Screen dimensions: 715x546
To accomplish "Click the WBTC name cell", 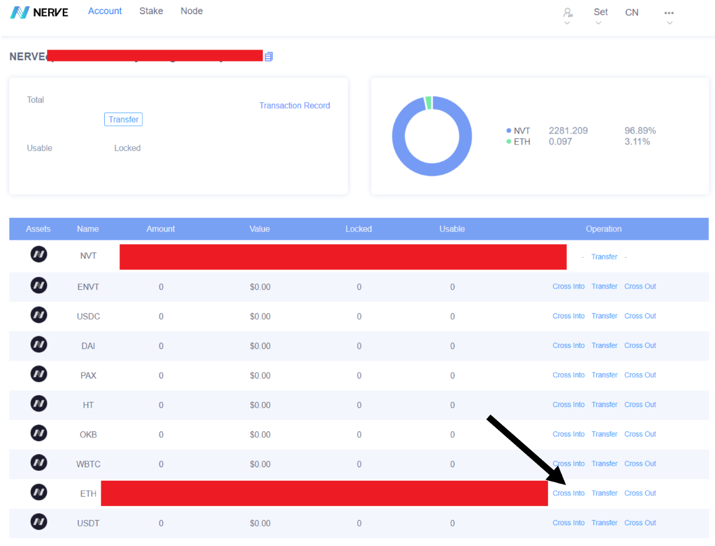I will (88, 464).
